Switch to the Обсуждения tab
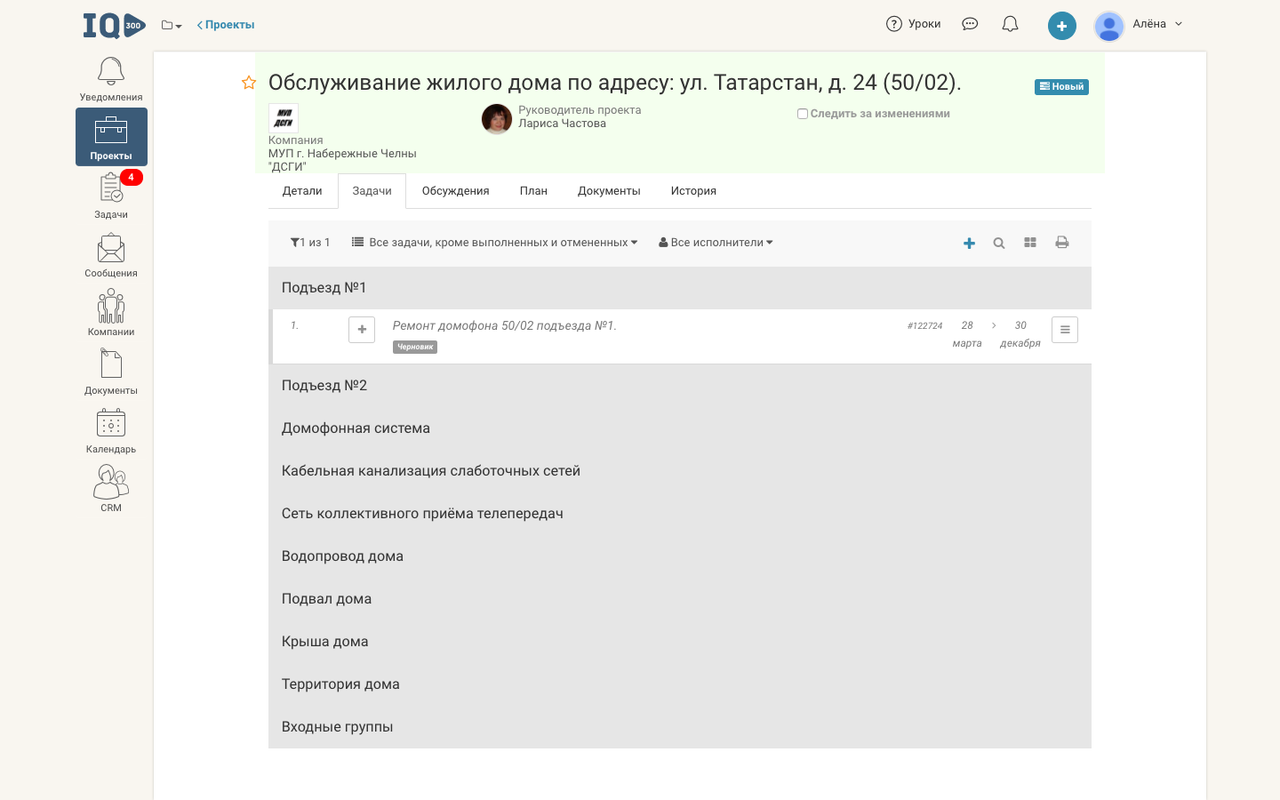This screenshot has height=800, width=1280. (455, 190)
